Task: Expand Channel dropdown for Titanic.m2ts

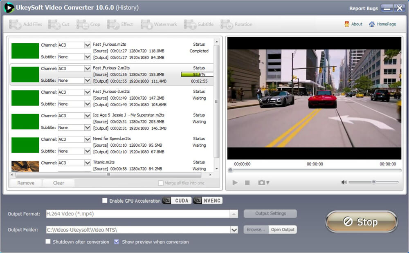Action: (88, 163)
